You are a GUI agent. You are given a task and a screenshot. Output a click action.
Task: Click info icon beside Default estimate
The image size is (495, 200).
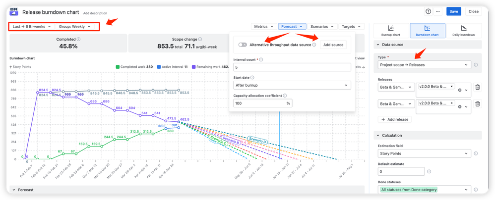click(429, 172)
